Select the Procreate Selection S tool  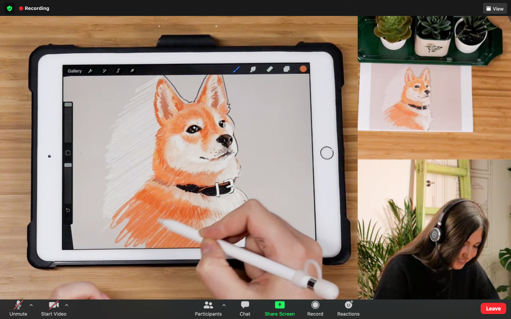click(118, 71)
